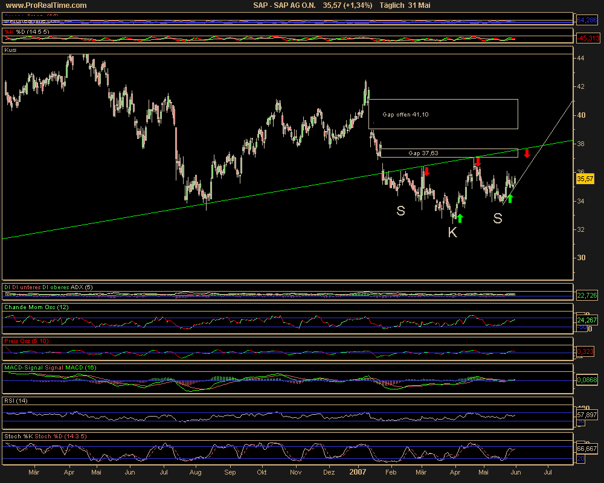The image size is (604, 483).
Task: Click the rightmost red down arrow
Action: (x=527, y=153)
